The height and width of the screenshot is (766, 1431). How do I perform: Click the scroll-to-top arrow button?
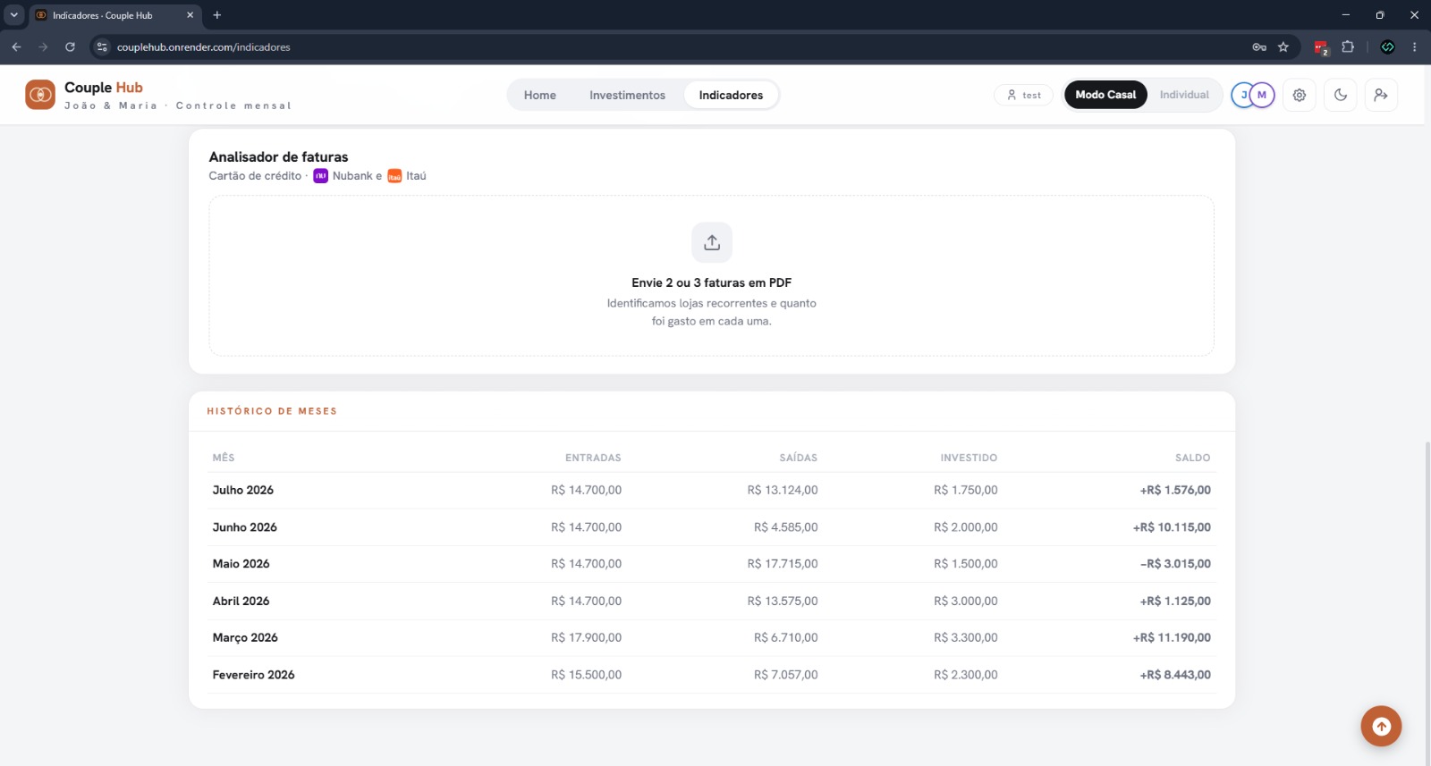tap(1381, 726)
